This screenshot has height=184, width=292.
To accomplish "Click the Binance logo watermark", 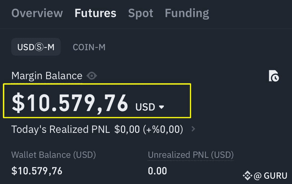I will pyautogui.click(x=248, y=176).
